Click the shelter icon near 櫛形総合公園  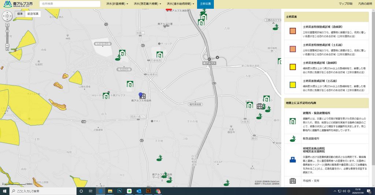[122, 53]
